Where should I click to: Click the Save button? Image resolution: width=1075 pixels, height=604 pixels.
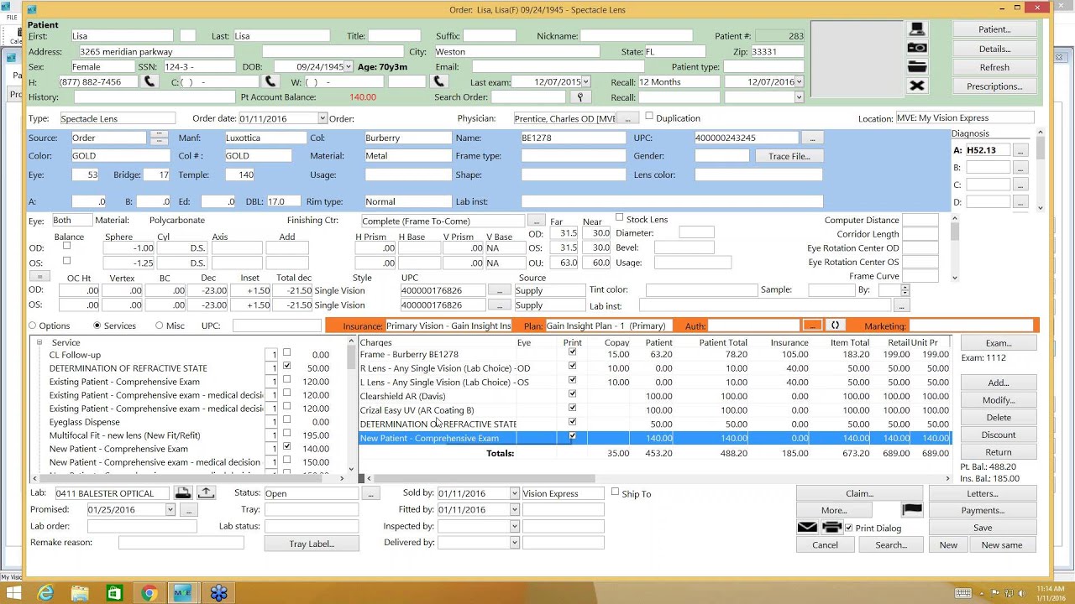coord(983,528)
